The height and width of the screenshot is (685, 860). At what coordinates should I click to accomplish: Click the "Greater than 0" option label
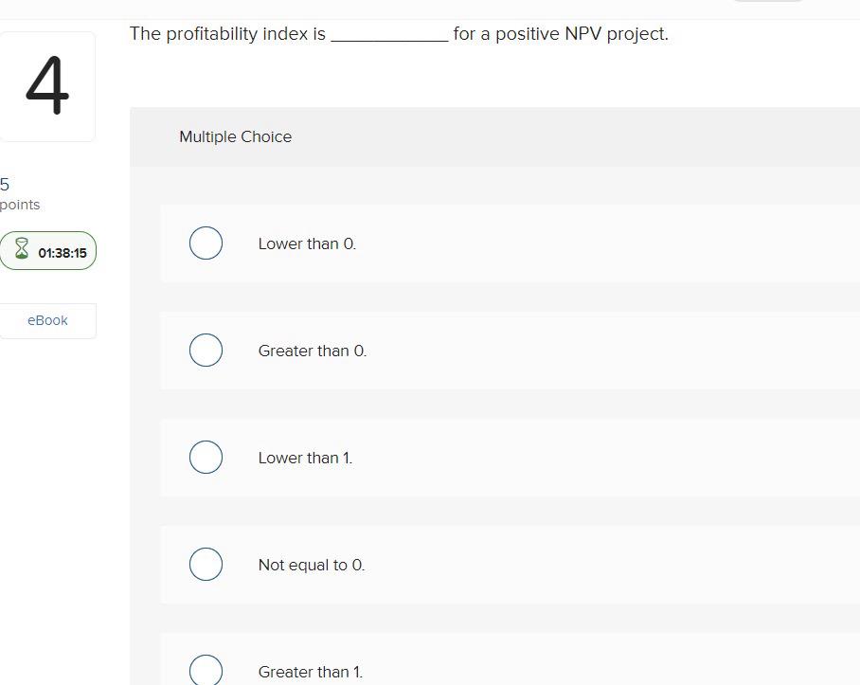(313, 350)
